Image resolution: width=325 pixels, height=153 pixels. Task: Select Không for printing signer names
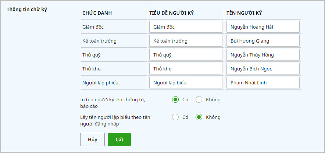pyautogui.click(x=199, y=99)
